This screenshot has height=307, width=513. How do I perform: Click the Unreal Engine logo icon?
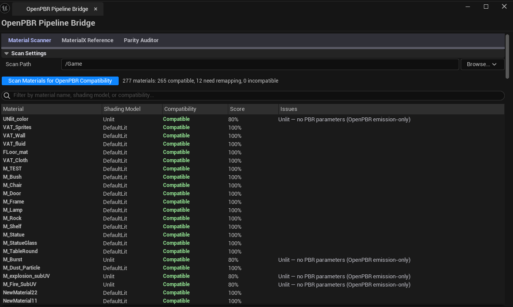pyautogui.click(x=5, y=8)
